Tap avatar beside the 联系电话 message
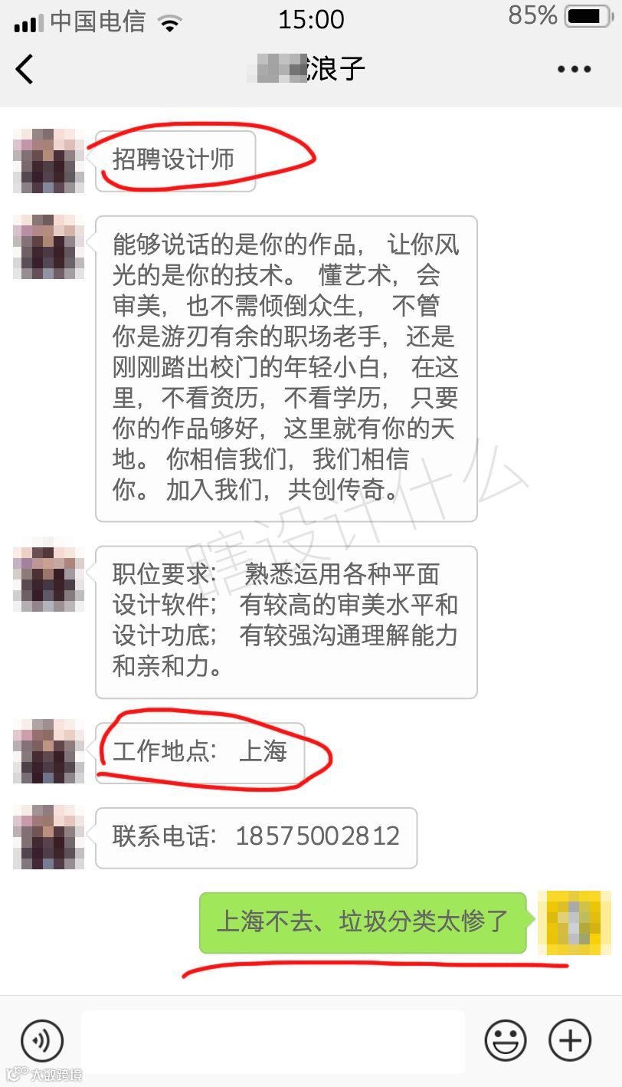This screenshot has height=1087, width=622. tap(49, 837)
